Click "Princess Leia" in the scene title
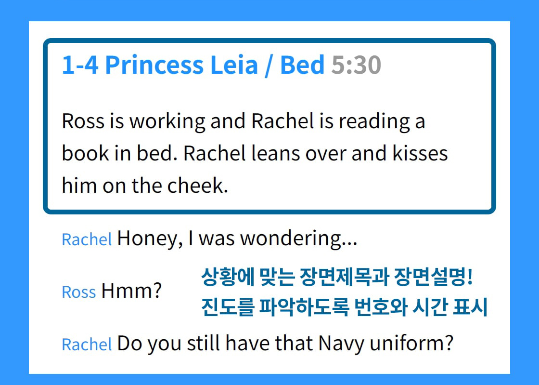 click(x=181, y=65)
